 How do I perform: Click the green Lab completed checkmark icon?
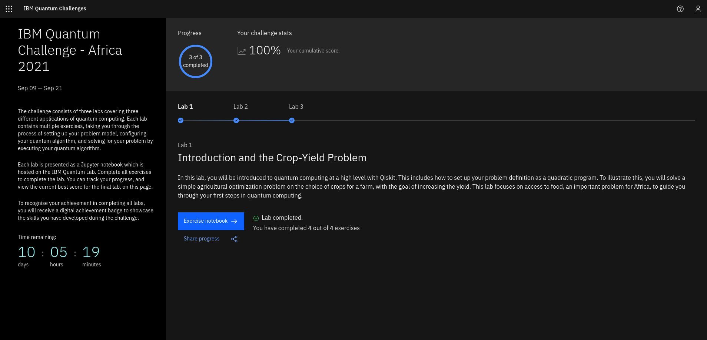click(256, 218)
